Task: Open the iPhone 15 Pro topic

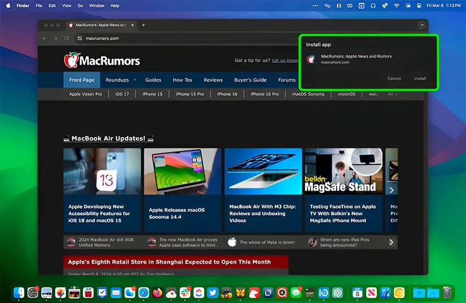Action: pyautogui.click(x=190, y=94)
